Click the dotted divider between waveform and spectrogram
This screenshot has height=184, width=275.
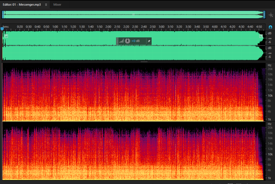(144, 62)
